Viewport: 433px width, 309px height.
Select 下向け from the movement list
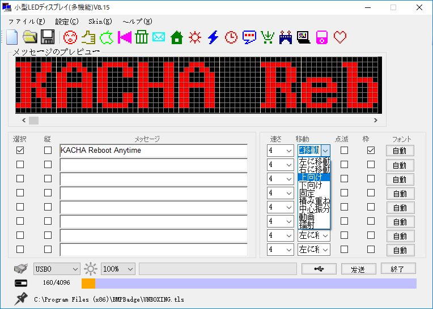click(311, 185)
